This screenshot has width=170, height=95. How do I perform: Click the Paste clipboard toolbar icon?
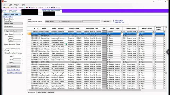point(37,8)
